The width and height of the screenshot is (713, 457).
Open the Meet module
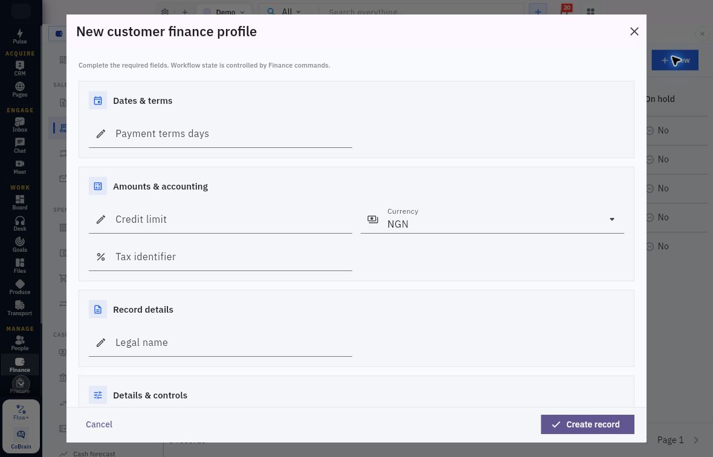point(19,167)
